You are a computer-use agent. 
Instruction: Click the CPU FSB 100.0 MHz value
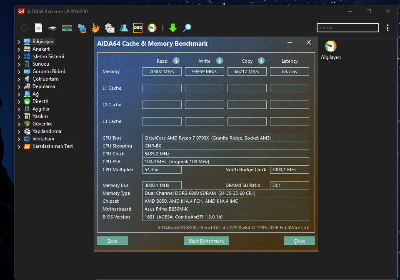[x=226, y=162]
